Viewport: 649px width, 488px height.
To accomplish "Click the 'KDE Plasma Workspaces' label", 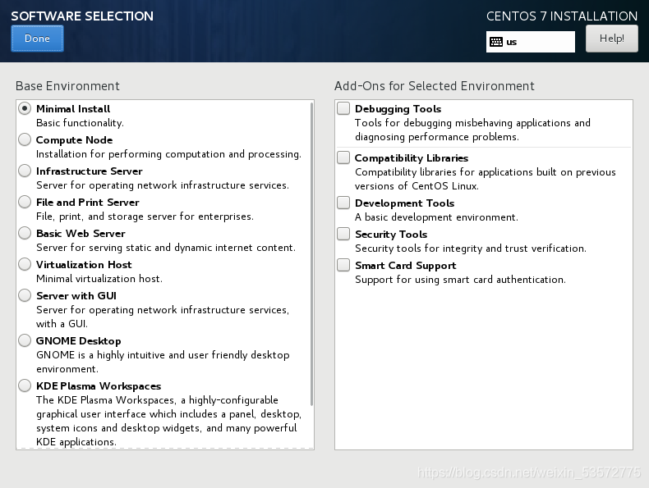I will tap(99, 386).
